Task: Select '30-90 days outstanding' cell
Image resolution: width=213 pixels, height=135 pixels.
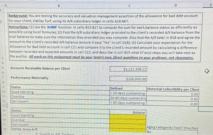Action: pos(128,98)
